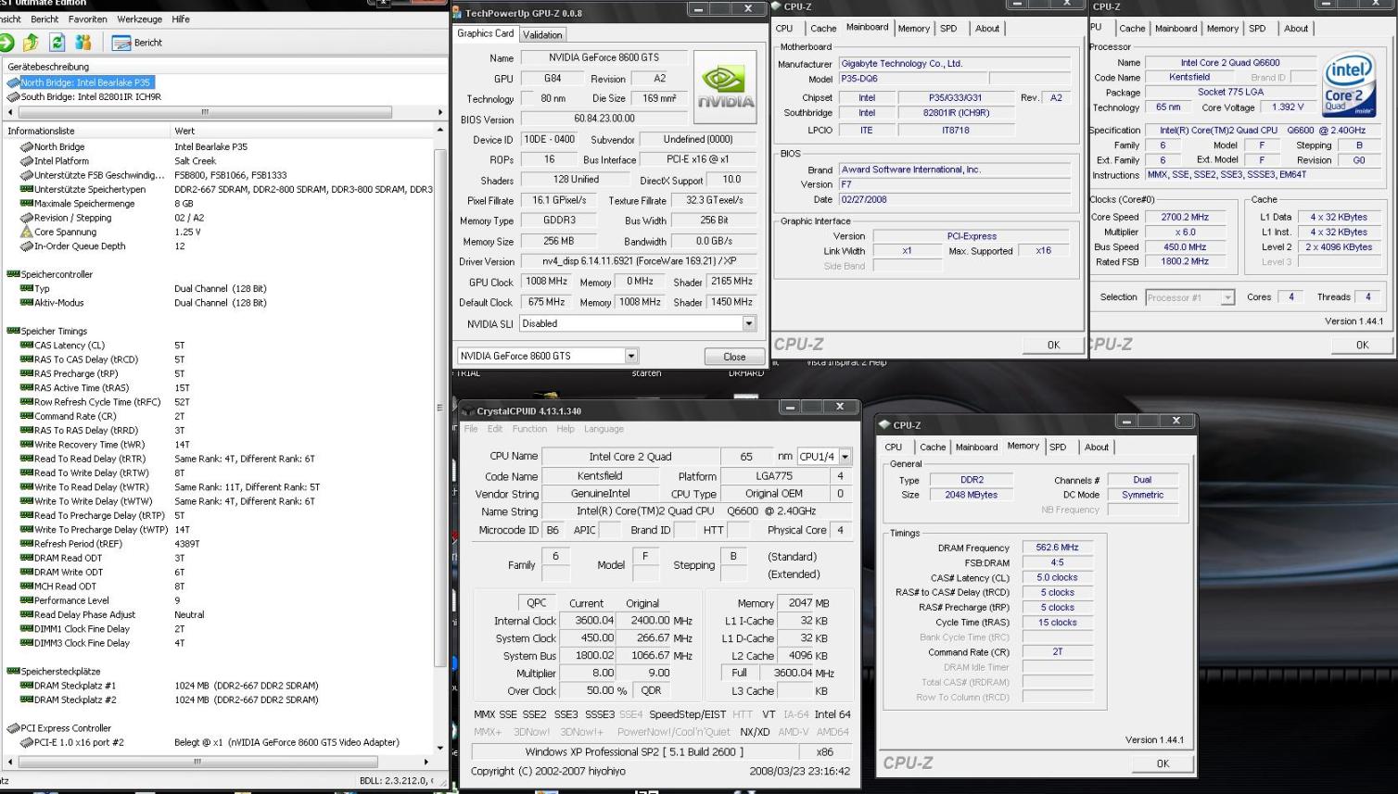Viewport: 1398px width, 794px height.
Task: Select the South Bridge: Intel 82801IR ICH9R entry
Action: [91, 96]
